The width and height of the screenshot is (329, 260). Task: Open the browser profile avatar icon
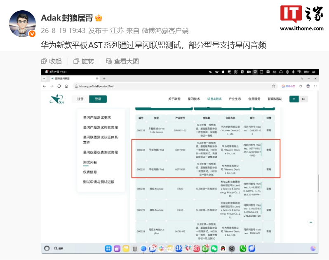pyautogui.click(x=308, y=86)
